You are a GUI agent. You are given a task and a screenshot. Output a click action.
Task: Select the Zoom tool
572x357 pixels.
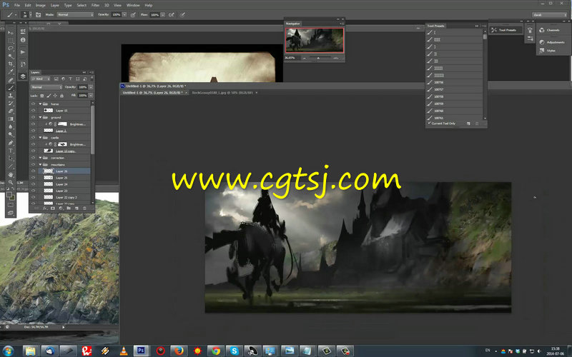point(11,182)
